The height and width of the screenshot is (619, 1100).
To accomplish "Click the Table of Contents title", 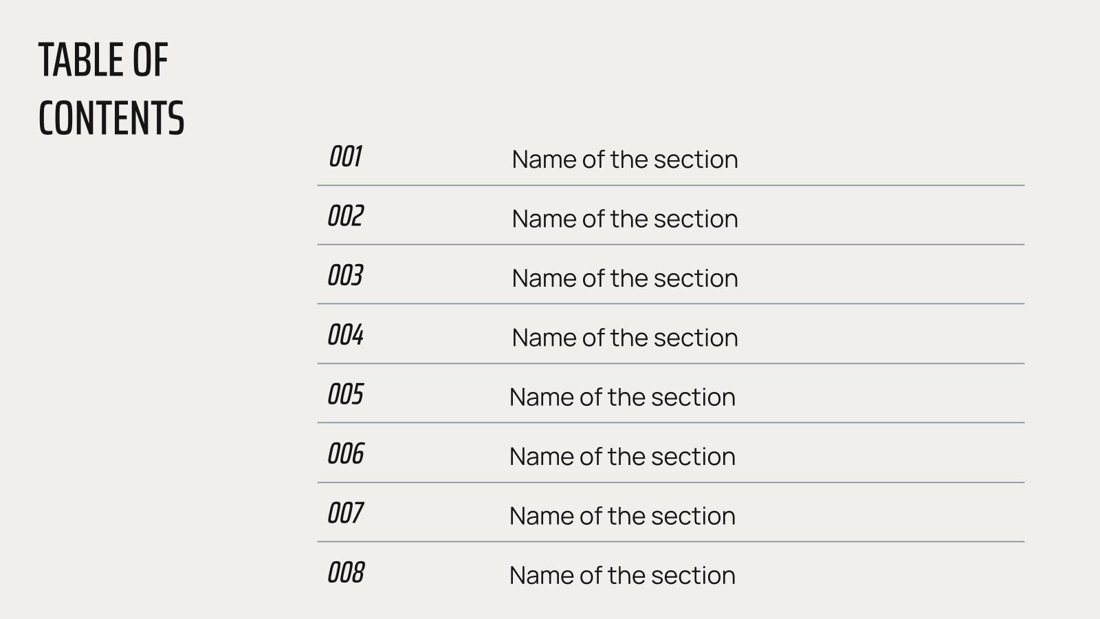I will [111, 89].
